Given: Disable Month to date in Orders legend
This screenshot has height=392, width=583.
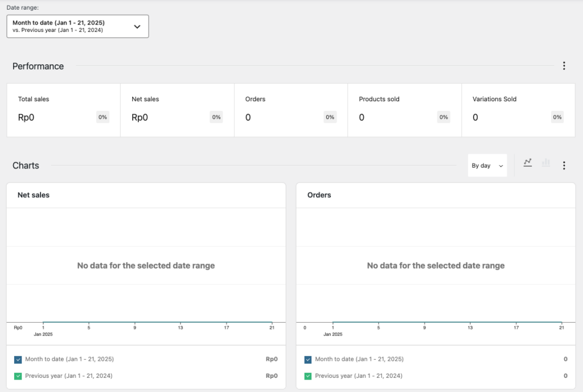Looking at the screenshot, I should point(308,359).
